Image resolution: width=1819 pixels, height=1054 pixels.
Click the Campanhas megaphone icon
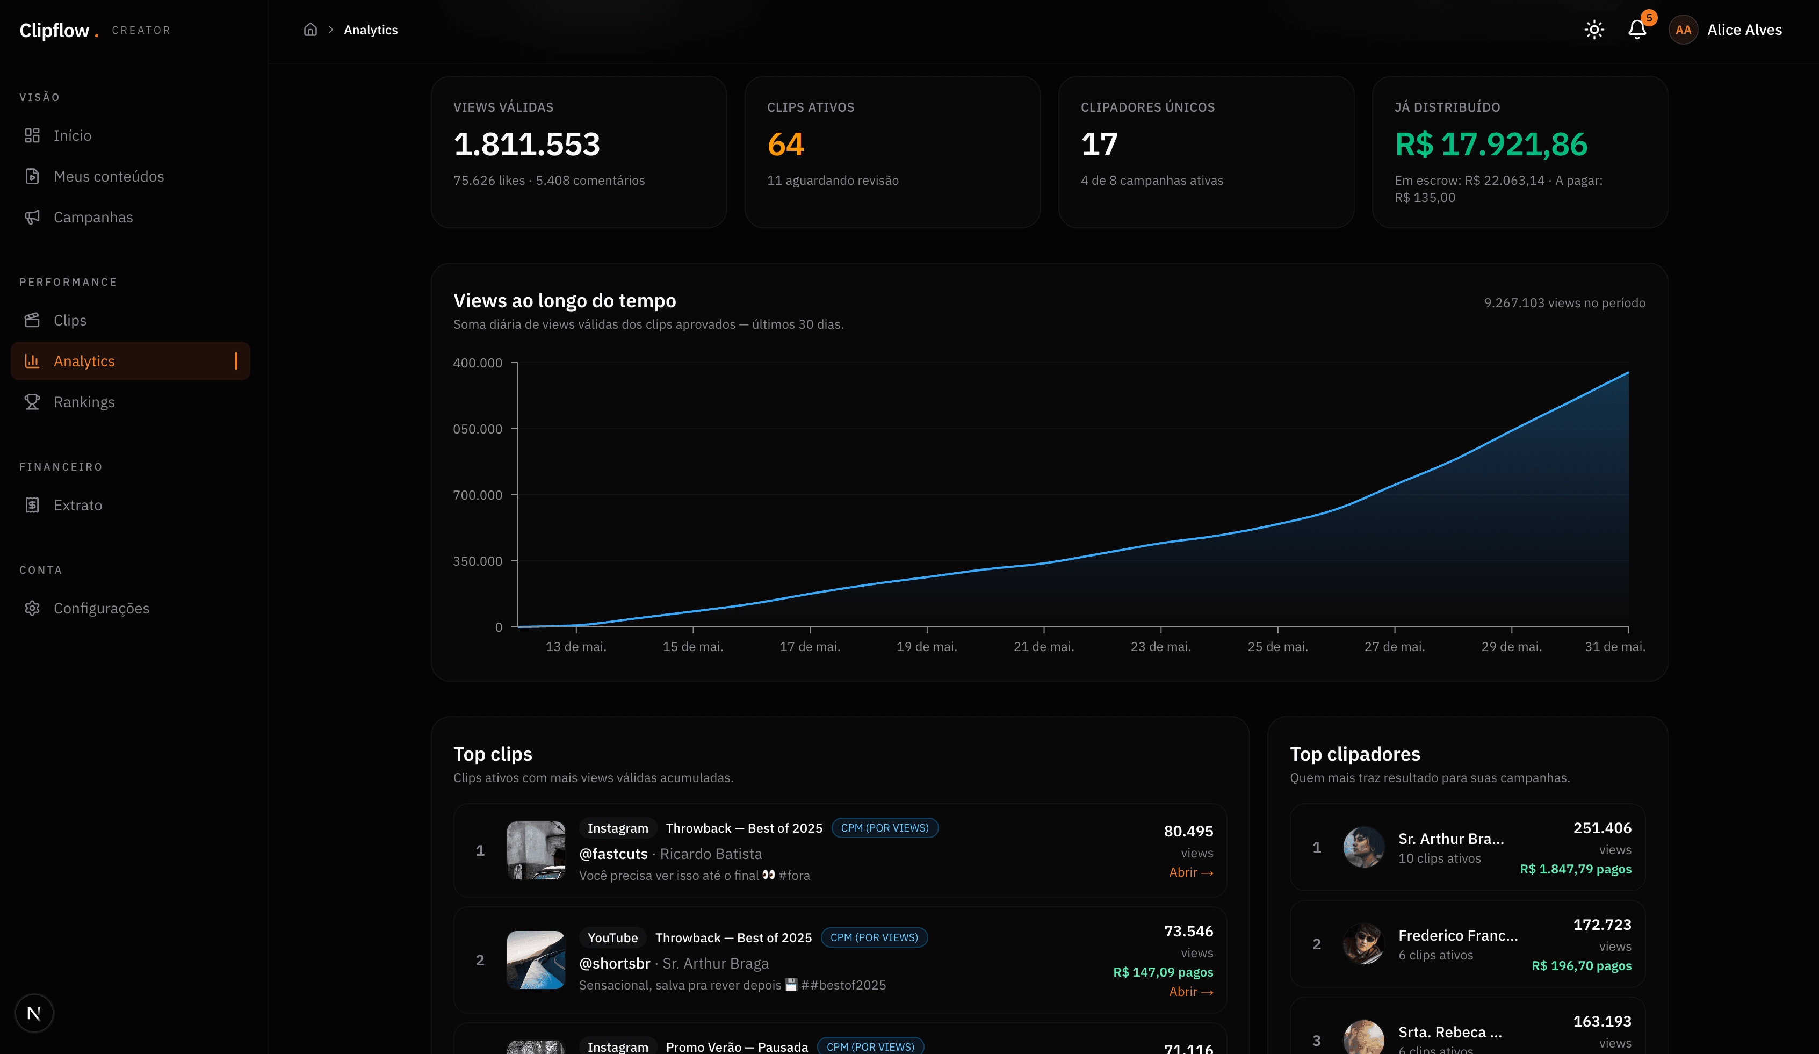(x=32, y=217)
